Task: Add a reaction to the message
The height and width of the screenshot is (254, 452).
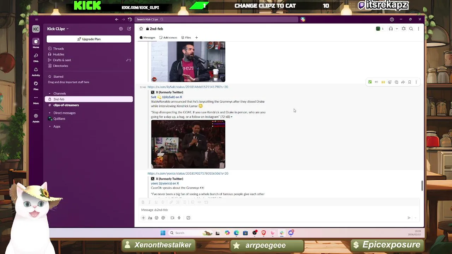Action: (x=390, y=82)
